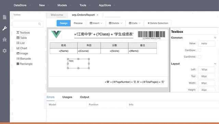Image resolution: width=219 pixels, height=124 pixels.
Task: Pick the List tool from toolbox
Action: pyautogui.click(x=21, y=43)
